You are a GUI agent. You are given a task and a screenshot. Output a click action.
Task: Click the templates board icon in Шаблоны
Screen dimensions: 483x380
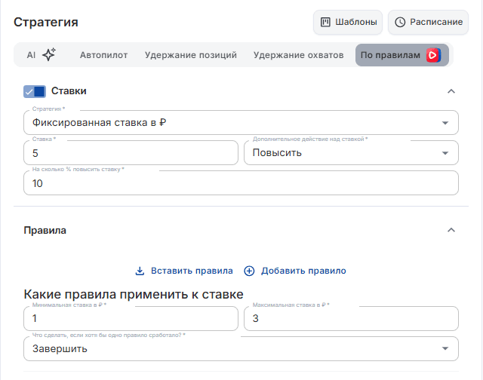(x=325, y=22)
